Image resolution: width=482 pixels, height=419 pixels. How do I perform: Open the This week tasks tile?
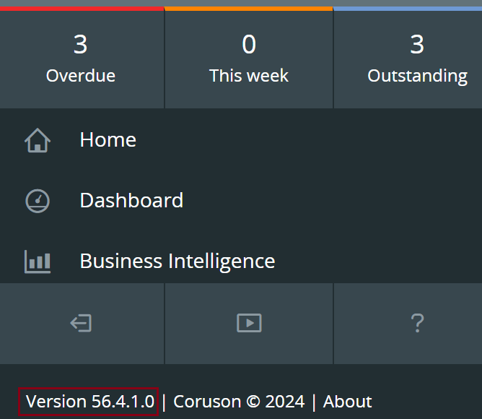(249, 59)
